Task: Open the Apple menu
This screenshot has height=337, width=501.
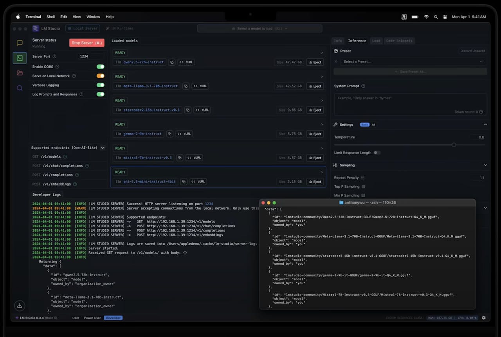Action: [x=18, y=17]
